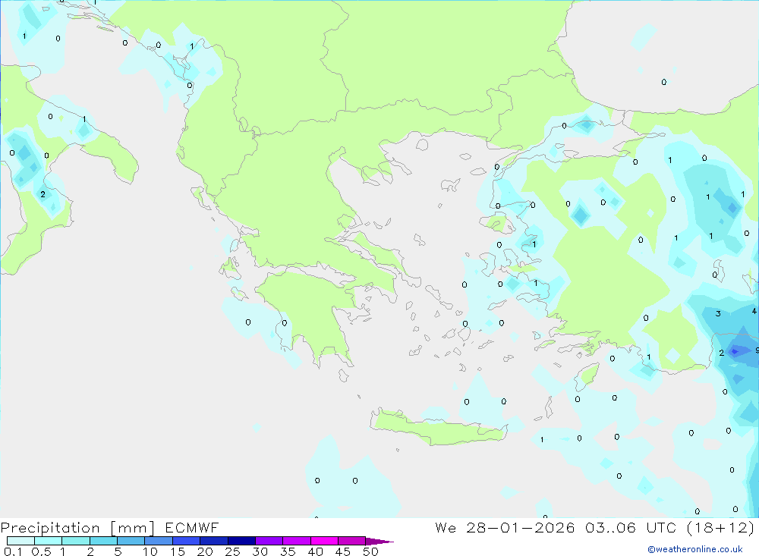The height and width of the screenshot is (556, 759).
Task: Click the legend label "10"
Action: coord(150,551)
